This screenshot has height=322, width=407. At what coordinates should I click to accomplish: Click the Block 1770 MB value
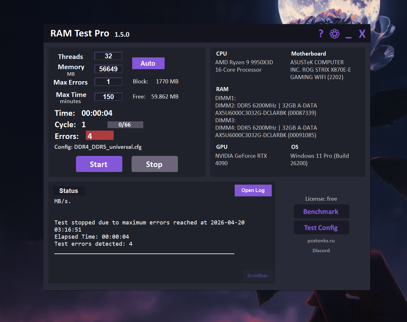click(167, 82)
